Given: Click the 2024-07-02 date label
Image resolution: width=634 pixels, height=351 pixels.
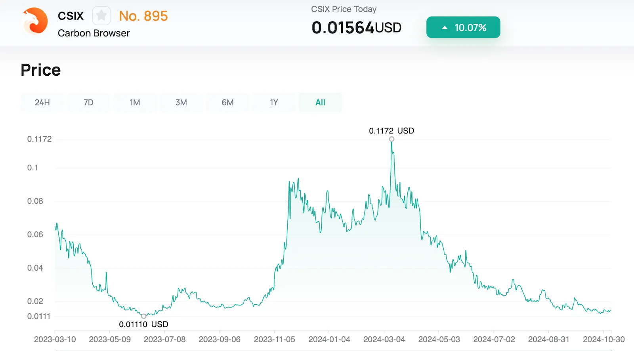Looking at the screenshot, I should [494, 340].
